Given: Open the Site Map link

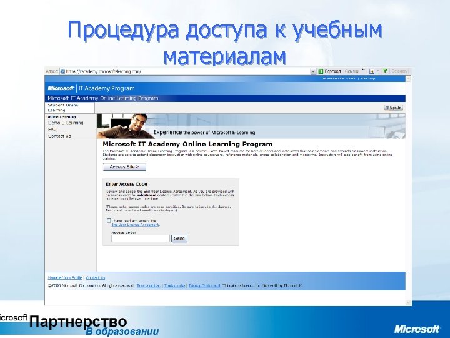Looking at the screenshot, I should click(x=368, y=78).
